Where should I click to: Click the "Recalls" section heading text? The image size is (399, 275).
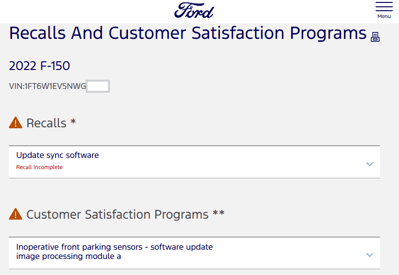(46, 123)
